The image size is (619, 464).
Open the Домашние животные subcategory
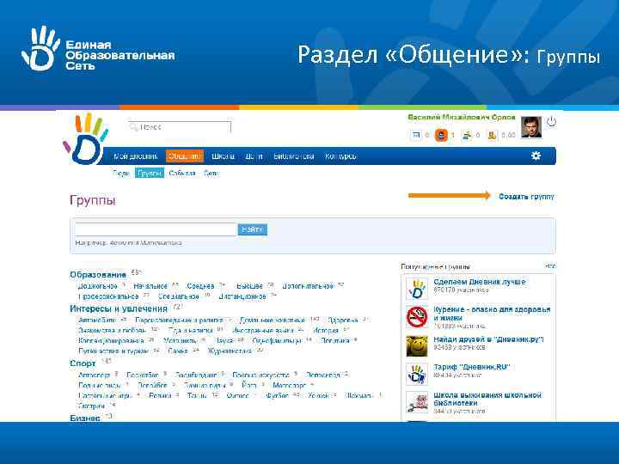click(x=273, y=320)
